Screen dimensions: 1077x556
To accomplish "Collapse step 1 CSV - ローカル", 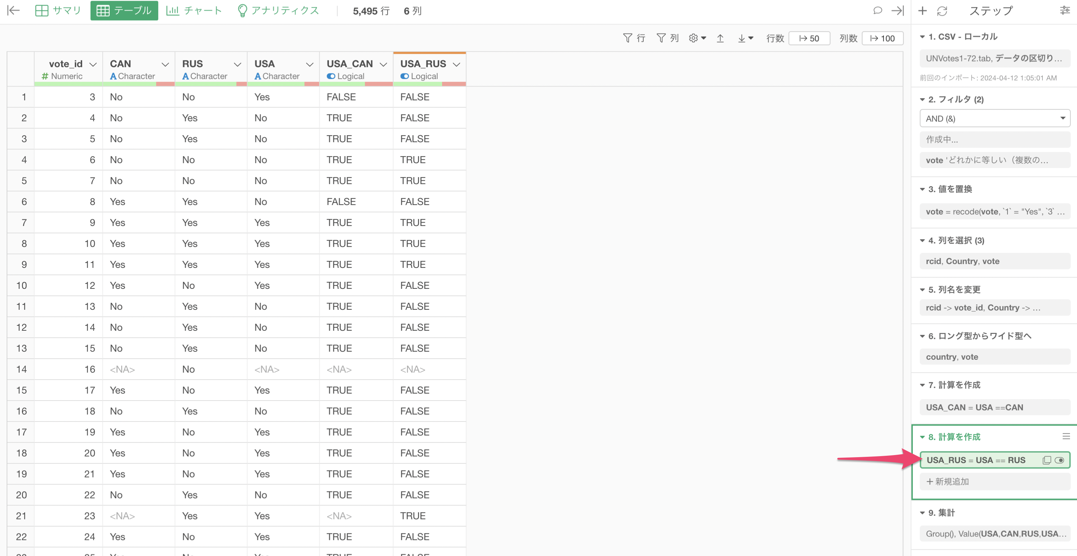I will tap(922, 37).
